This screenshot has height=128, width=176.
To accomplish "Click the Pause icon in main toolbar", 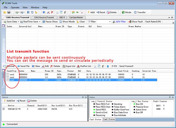I will (28, 12).
